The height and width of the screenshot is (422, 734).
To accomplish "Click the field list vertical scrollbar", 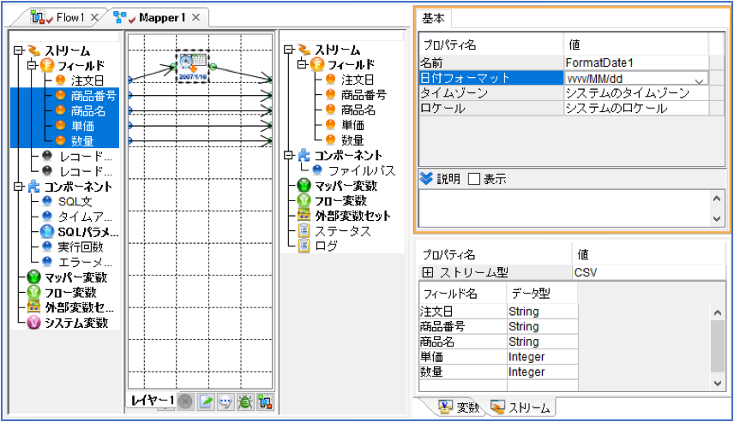I will click(x=718, y=347).
